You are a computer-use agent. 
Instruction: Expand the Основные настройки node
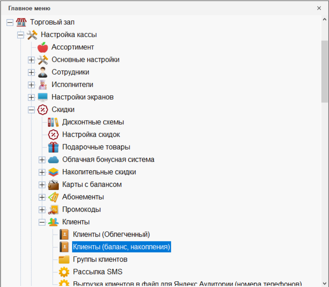[31, 60]
